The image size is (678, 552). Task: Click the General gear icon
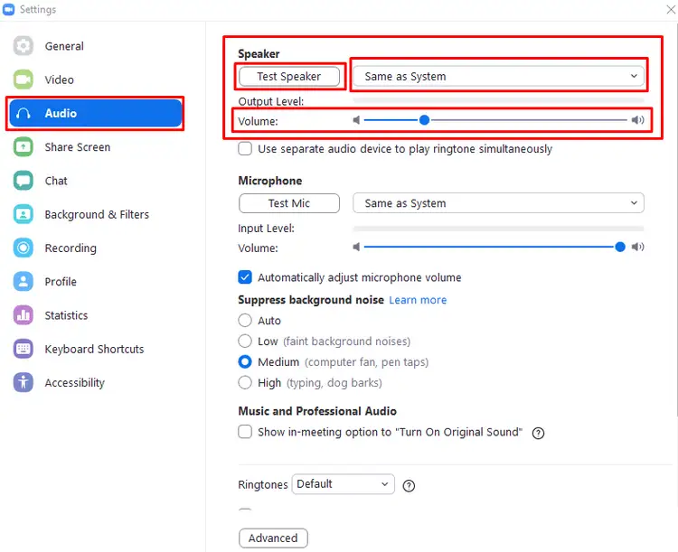[x=23, y=46]
